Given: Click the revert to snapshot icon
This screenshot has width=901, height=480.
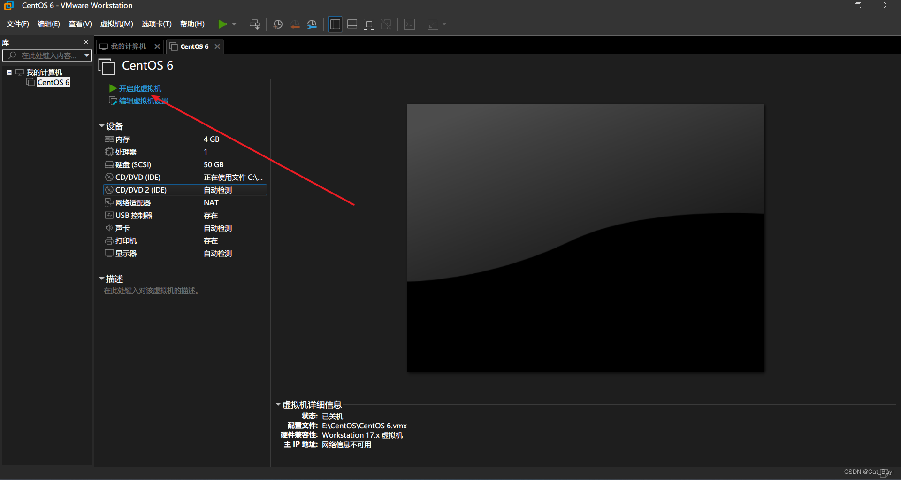Looking at the screenshot, I should 295,24.
